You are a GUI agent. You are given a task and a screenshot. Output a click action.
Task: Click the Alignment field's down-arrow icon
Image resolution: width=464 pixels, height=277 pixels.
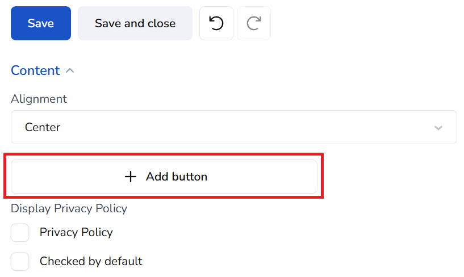[438, 128]
